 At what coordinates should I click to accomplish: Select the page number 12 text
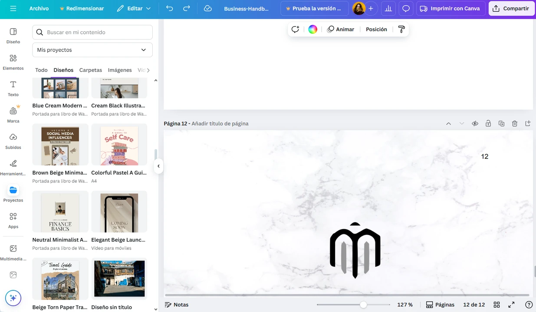tap(485, 156)
